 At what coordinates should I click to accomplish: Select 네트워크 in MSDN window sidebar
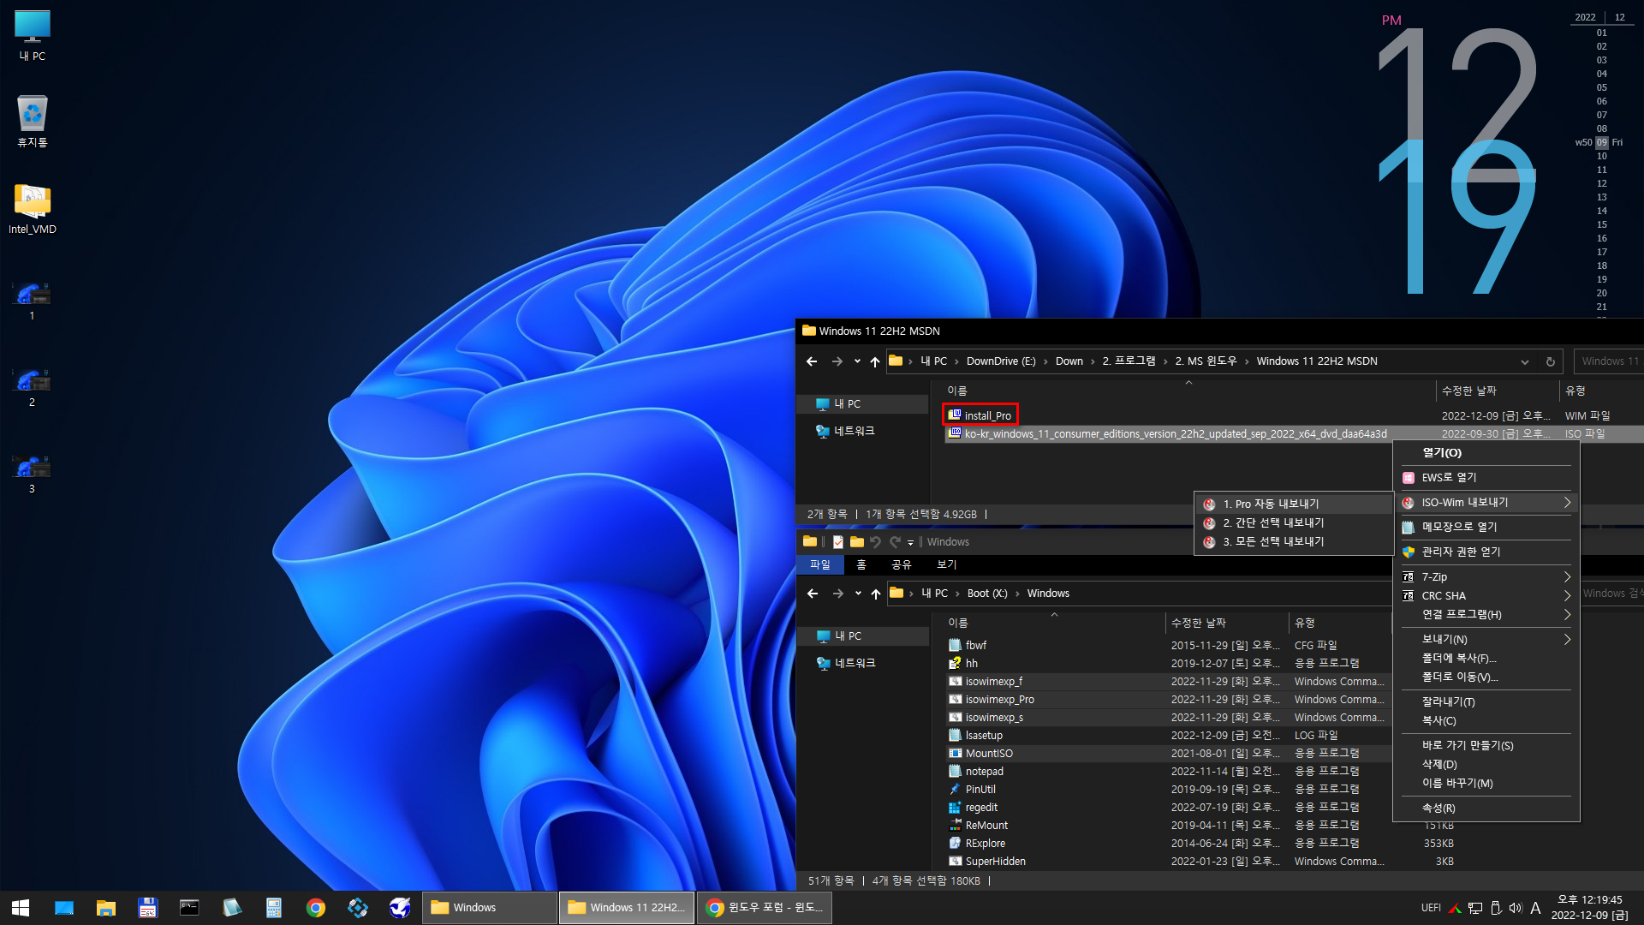point(854,432)
